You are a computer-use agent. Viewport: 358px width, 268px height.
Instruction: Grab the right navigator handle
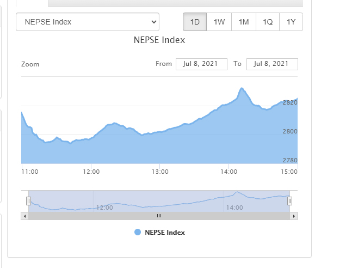(289, 201)
